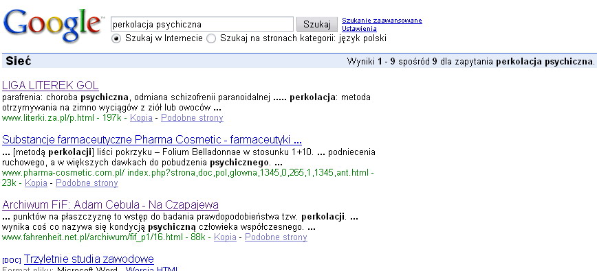Open the Ustawienia link

tap(359, 28)
